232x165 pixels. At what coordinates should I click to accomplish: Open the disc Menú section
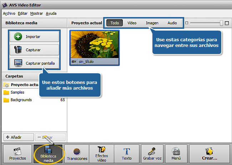click(176, 154)
